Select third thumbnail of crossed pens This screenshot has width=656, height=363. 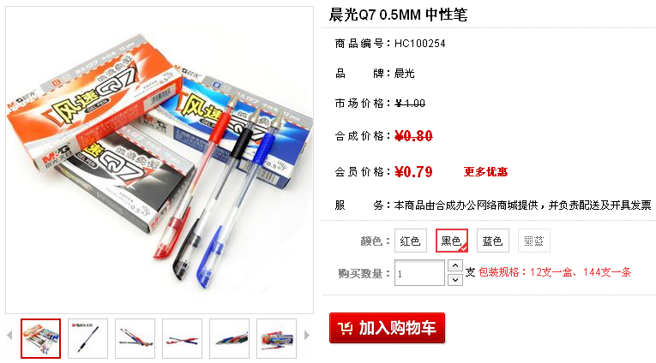coord(135,338)
